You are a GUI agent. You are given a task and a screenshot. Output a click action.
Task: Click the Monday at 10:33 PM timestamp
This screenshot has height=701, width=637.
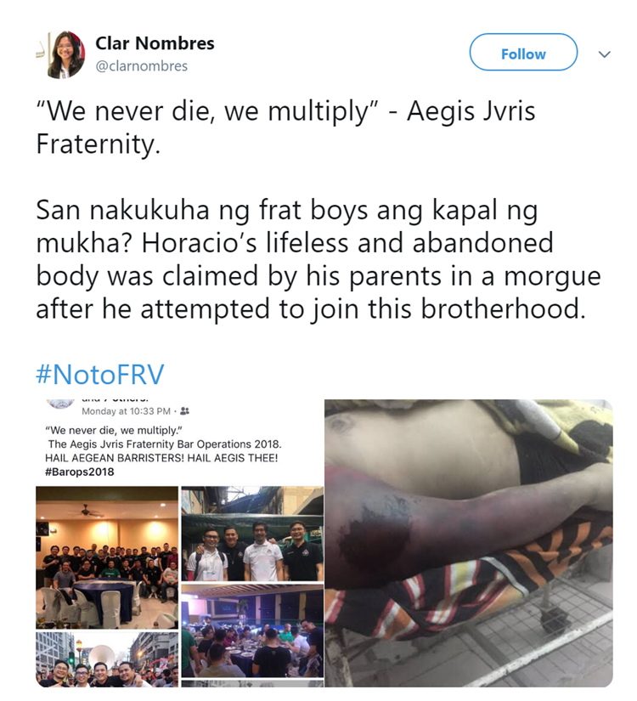pos(126,411)
